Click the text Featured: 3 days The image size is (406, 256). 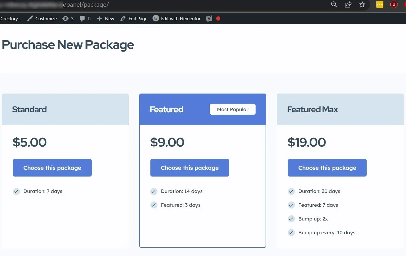click(x=181, y=205)
